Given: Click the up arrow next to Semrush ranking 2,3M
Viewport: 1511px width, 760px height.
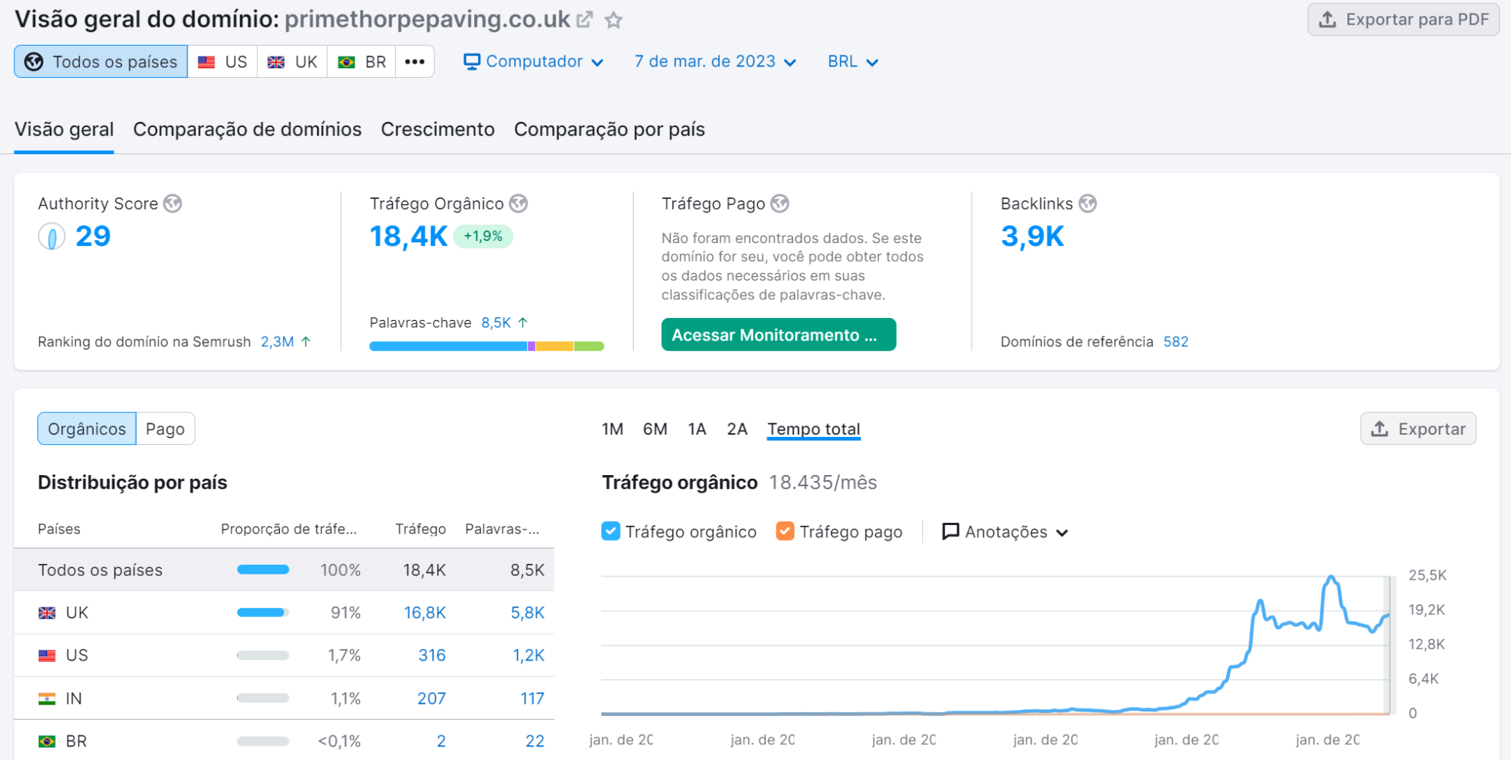Looking at the screenshot, I should click(x=306, y=341).
